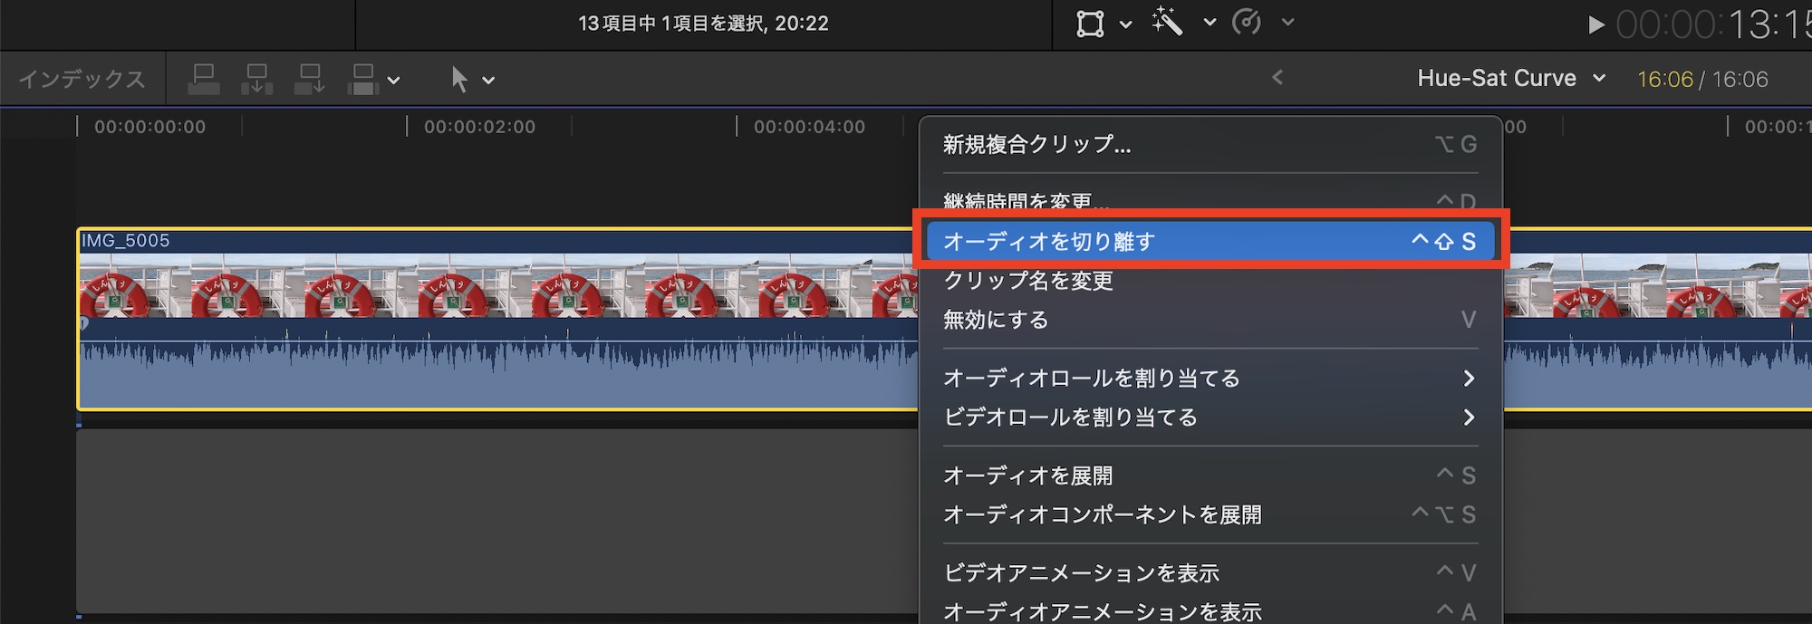Expand the Transform tool options chevron
Image resolution: width=1812 pixels, height=624 pixels.
(1125, 24)
